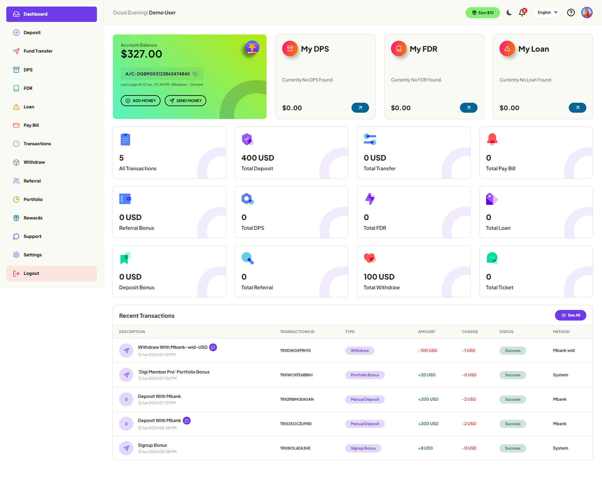Image resolution: width=602 pixels, height=479 pixels.
Task: Log out using the Logout item
Action: click(x=31, y=273)
